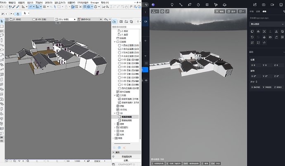285x166 pixels.
Task: Collapse the 立面图 folder in Navigator
Action: [x=115, y=42]
